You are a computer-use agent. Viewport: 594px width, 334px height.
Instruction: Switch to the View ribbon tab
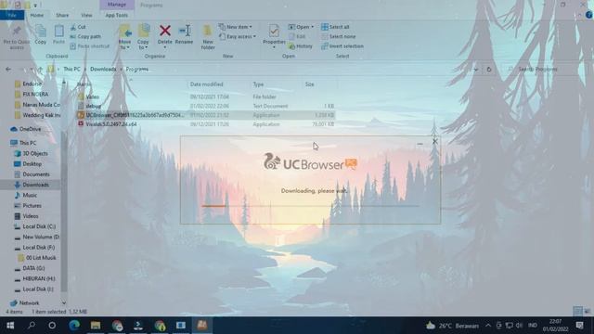point(86,15)
